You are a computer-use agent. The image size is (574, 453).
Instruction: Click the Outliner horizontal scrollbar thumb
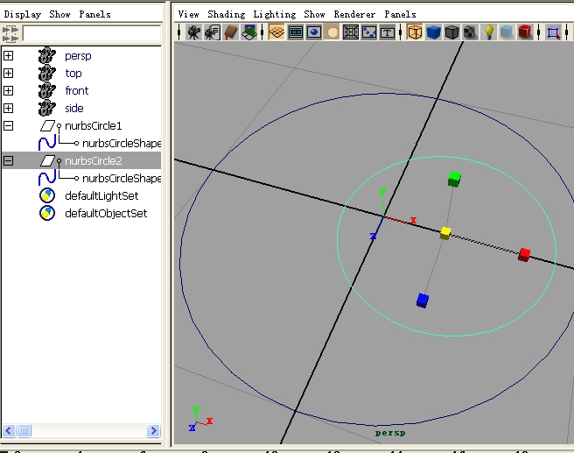(x=24, y=430)
